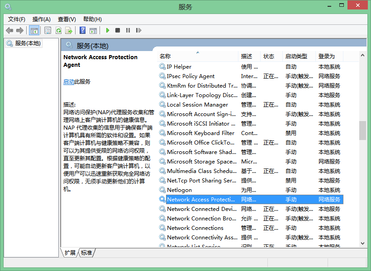Open the Properties toolbar icon
Screen dimensions: 371x271
(48, 30)
